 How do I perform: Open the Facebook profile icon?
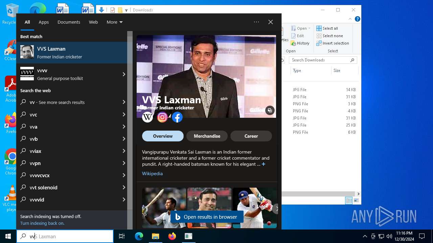click(x=177, y=117)
